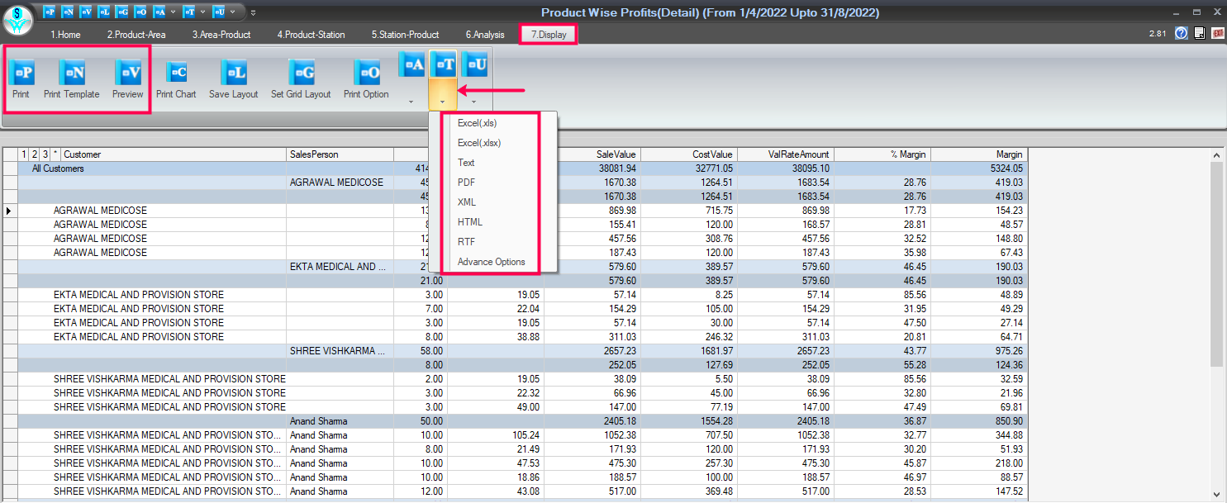Open the application logo menu button
The height and width of the screenshot is (503, 1227).
[x=17, y=20]
